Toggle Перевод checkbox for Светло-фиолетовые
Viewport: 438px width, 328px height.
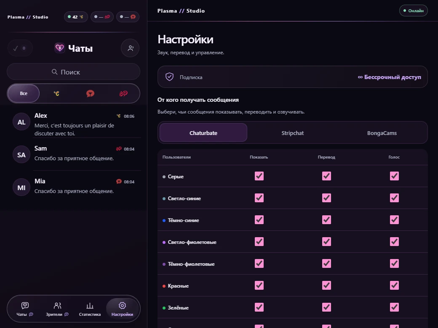coord(326,241)
